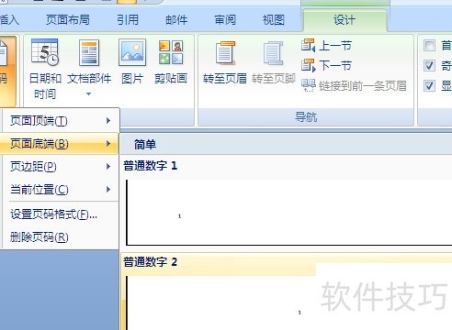Switch to the 页面布局 ribbon tab
Image resolution: width=452 pixels, height=330 pixels.
point(68,20)
